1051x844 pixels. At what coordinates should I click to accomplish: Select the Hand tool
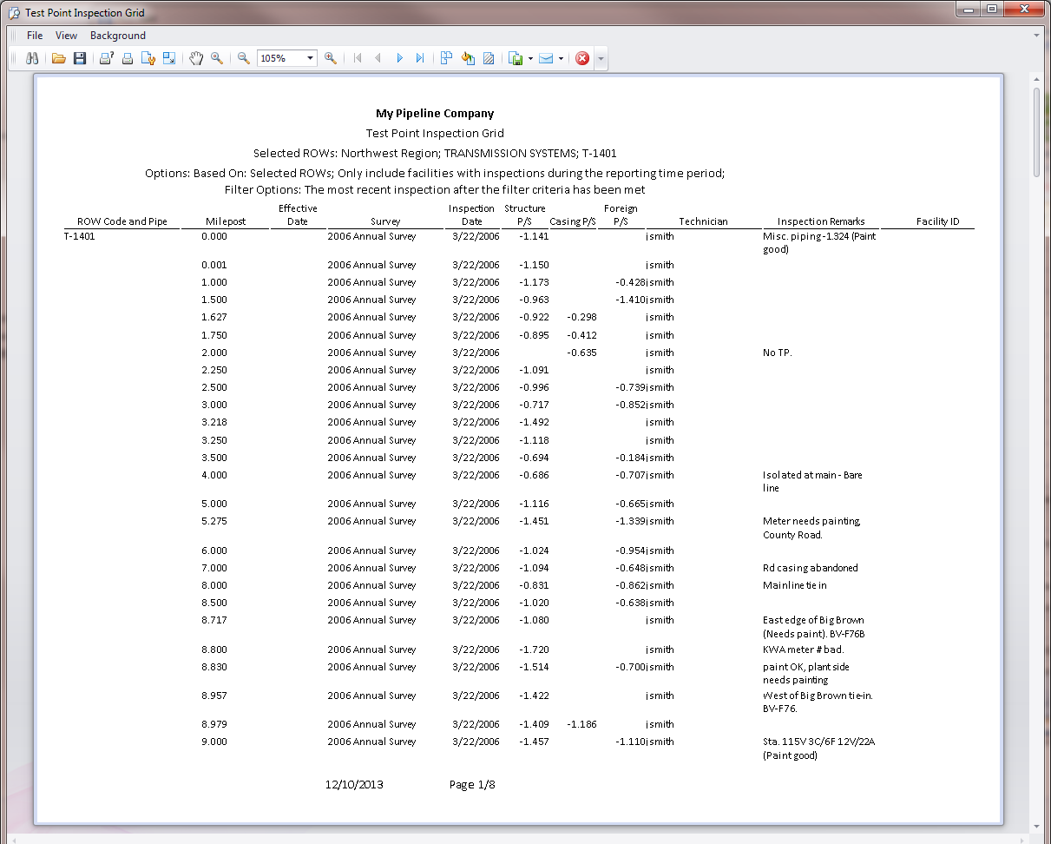(196, 58)
